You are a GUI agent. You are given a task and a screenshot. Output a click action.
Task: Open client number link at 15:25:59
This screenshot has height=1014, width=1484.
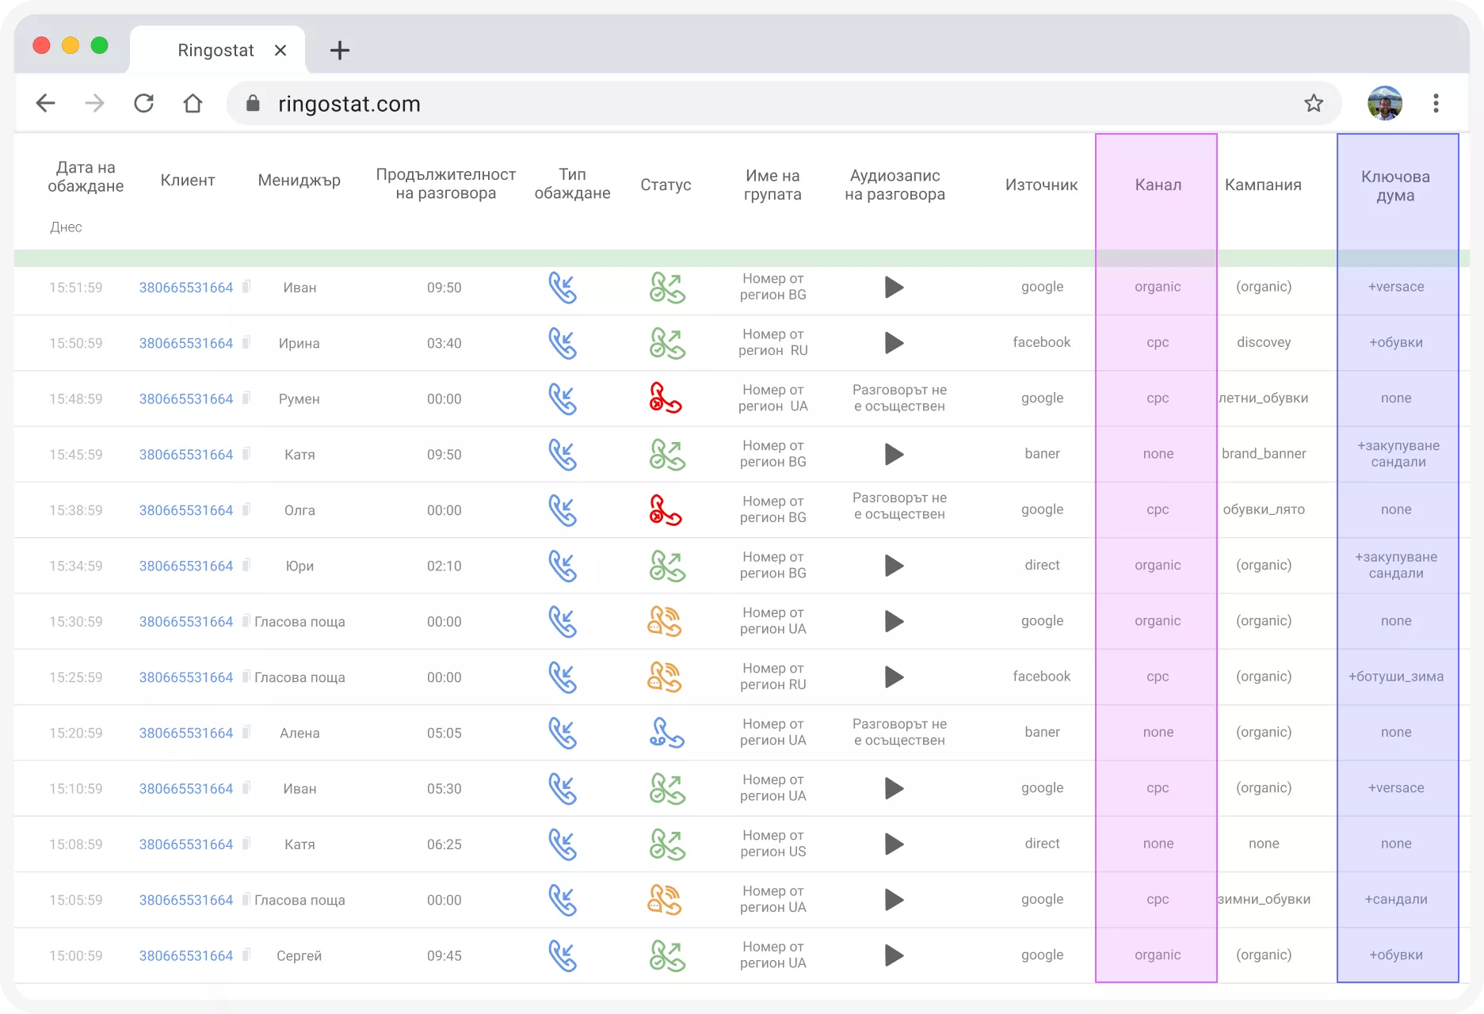coord(186,677)
